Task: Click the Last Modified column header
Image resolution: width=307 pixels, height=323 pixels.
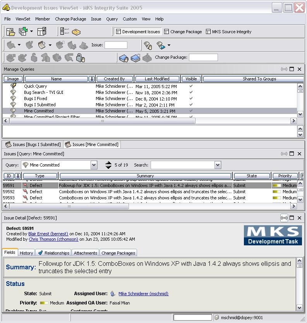Action: pos(157,79)
